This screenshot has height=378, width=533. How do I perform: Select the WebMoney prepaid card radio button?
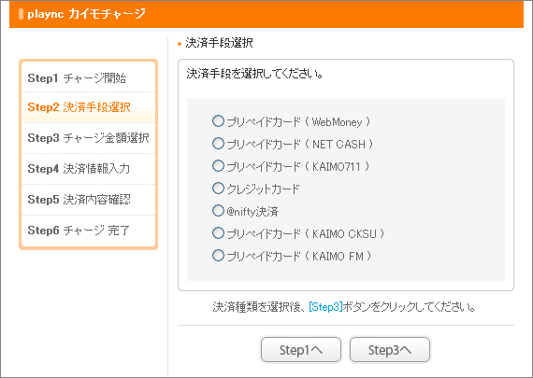pos(218,120)
